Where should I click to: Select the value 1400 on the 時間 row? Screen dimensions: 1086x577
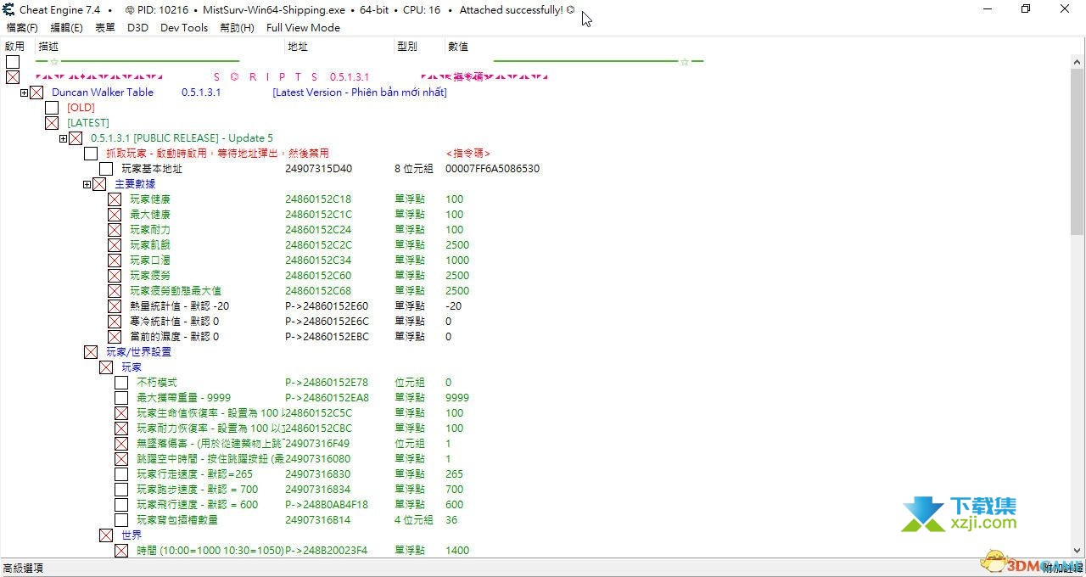pyautogui.click(x=457, y=551)
